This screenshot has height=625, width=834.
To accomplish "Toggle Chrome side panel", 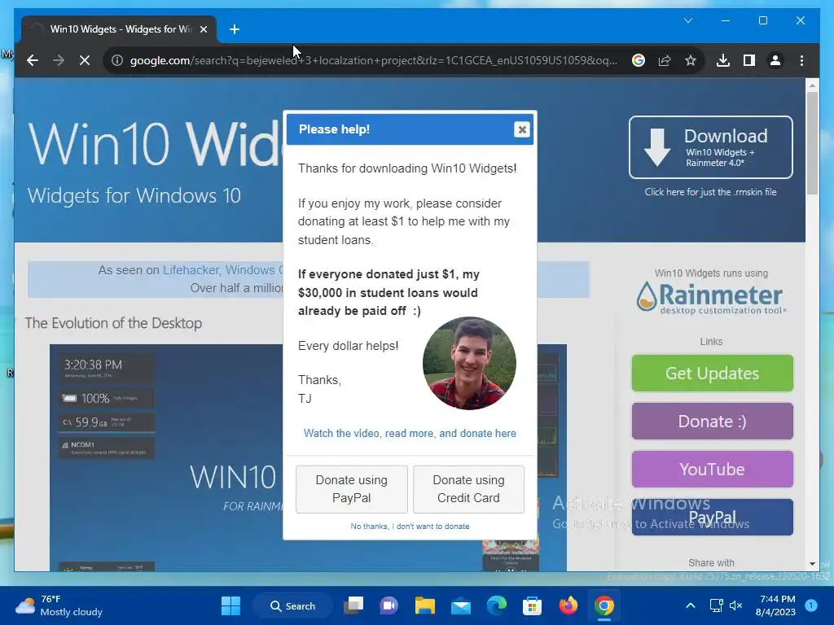I will point(749,60).
